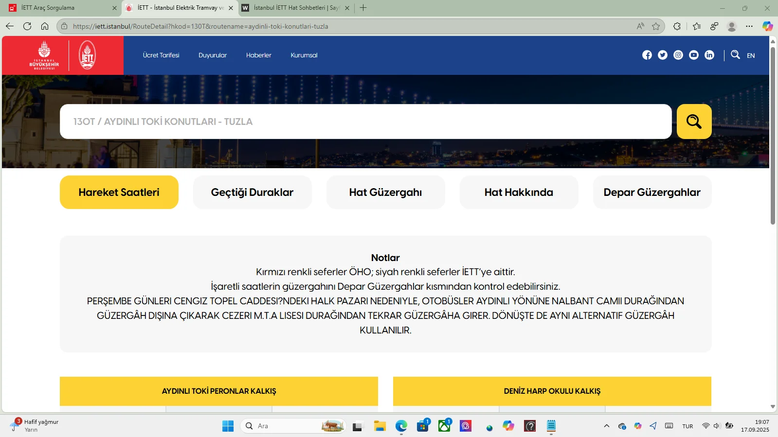Open the IETT Twitter social icon
Viewport: 778px width, 437px height.
[662, 55]
